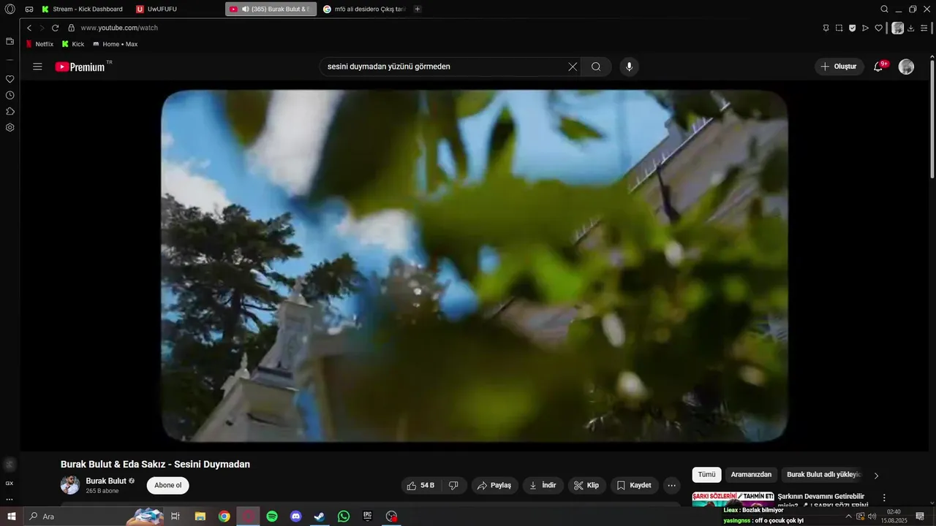Open Burak Bulut channel name link
The width and height of the screenshot is (936, 526).
tap(106, 481)
